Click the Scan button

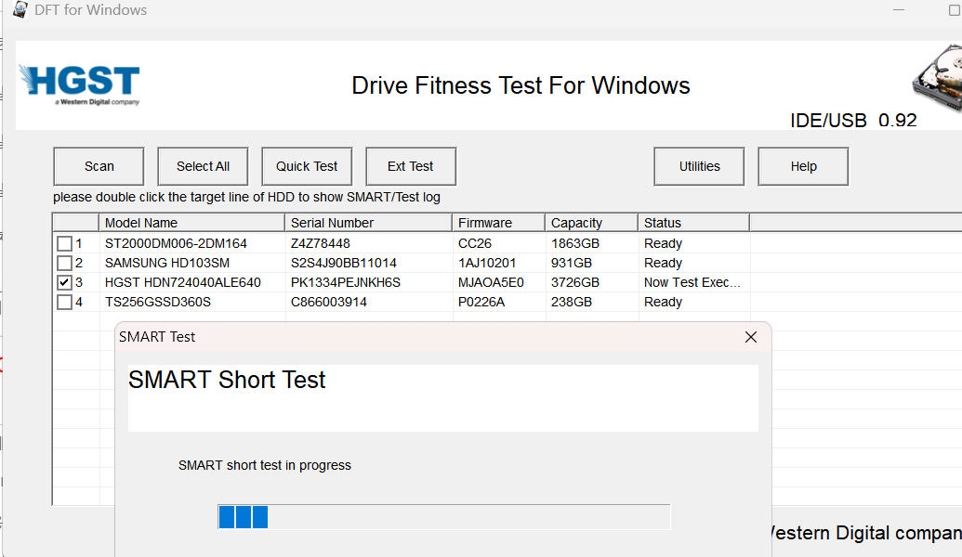point(99,166)
